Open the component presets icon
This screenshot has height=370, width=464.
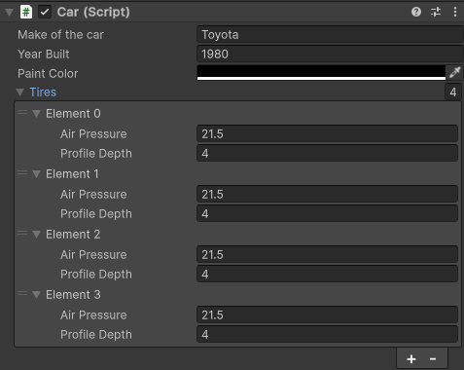tap(436, 12)
